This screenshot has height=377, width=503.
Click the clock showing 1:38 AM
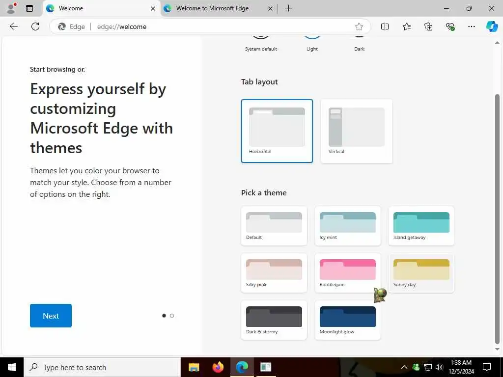click(x=461, y=367)
